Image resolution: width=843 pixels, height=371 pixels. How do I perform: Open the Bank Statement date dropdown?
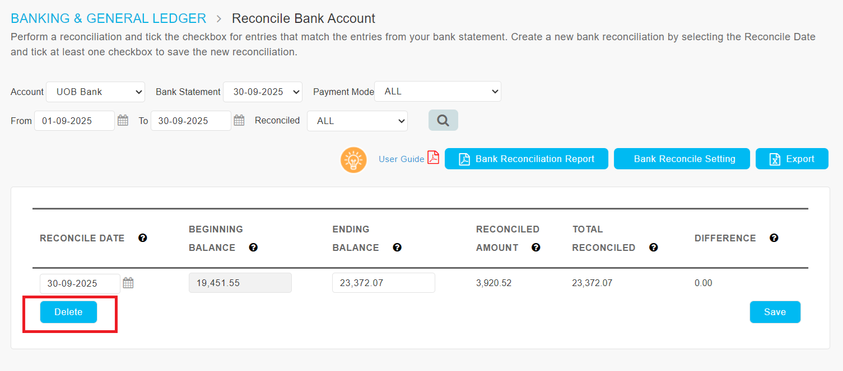point(262,92)
